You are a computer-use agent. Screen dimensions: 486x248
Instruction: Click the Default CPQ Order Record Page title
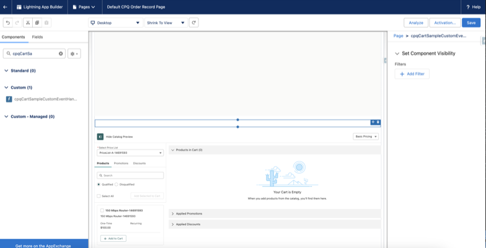[x=136, y=7]
